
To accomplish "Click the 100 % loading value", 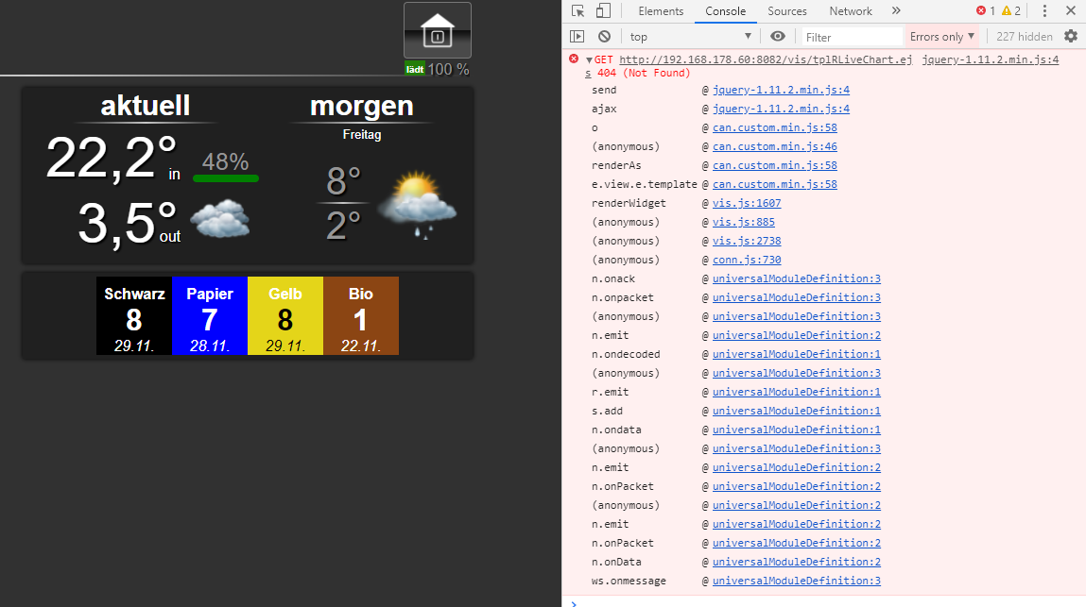I will tap(448, 69).
